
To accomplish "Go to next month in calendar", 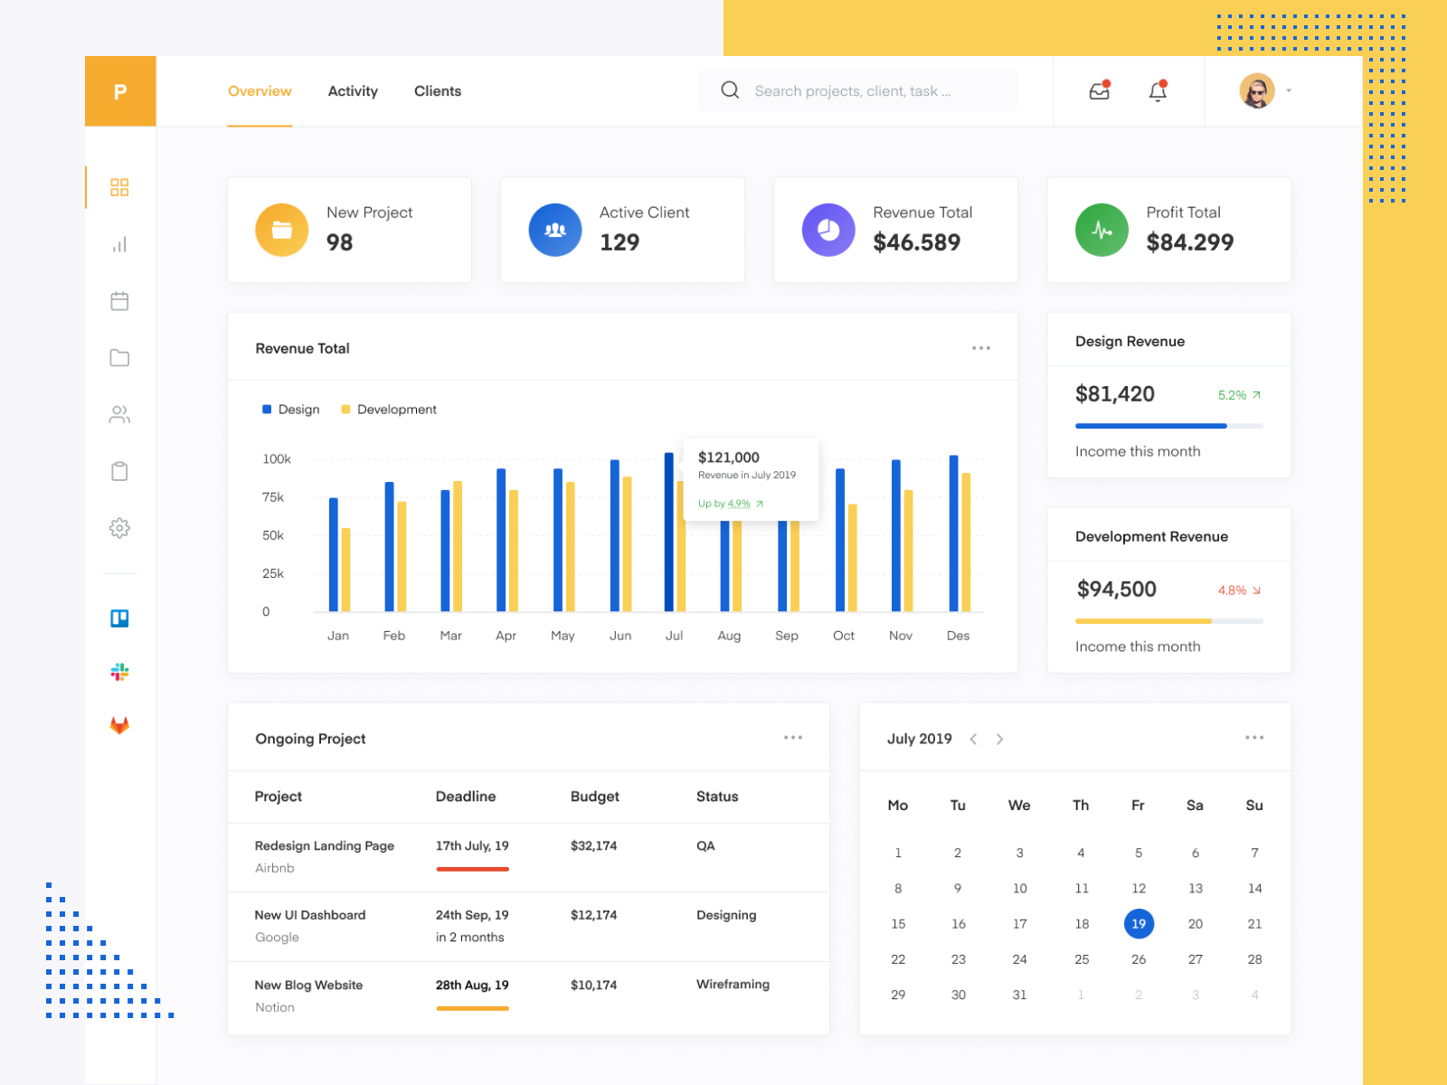I will 999,739.
